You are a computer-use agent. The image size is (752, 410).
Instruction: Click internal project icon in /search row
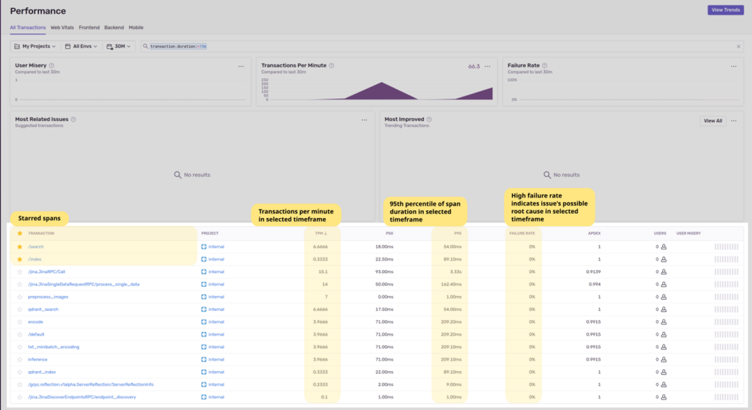pos(204,246)
